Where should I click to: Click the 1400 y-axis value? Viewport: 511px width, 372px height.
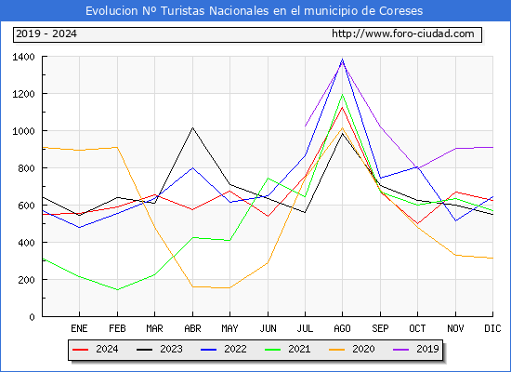click(23, 57)
